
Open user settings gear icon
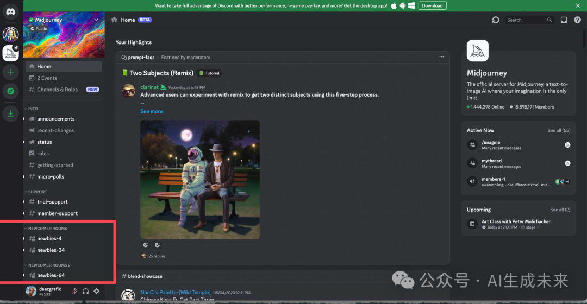[97, 291]
